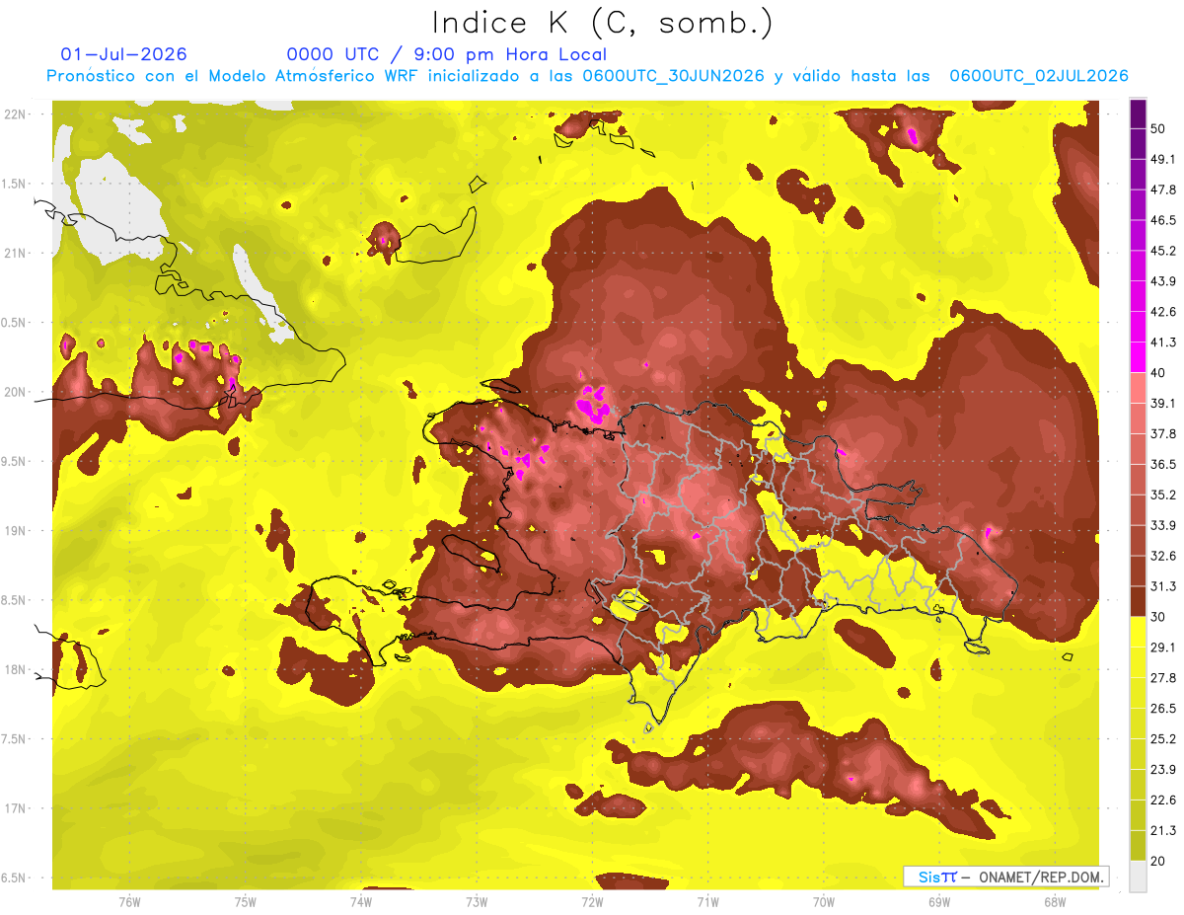Click the '0.5N' latitude label
1184x915 pixels.
click(x=14, y=323)
